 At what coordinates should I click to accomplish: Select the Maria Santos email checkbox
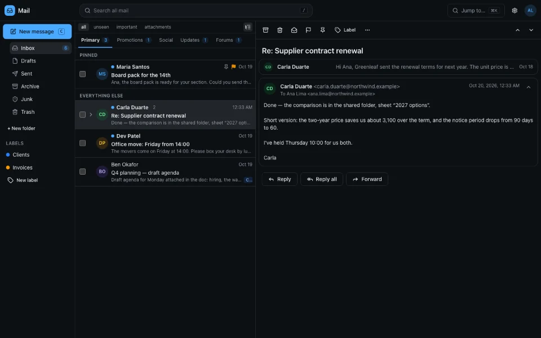click(x=82, y=74)
